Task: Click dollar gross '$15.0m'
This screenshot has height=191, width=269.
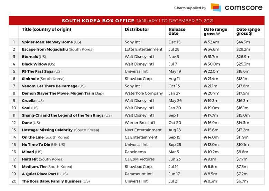Action: pyautogui.click(x=243, y=115)
